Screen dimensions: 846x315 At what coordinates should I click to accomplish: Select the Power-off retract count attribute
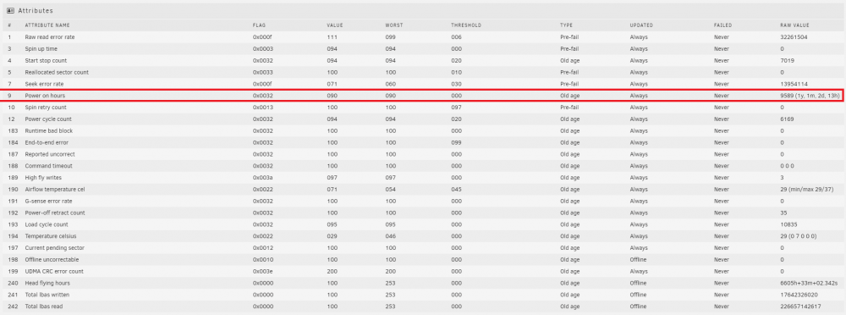(x=54, y=213)
